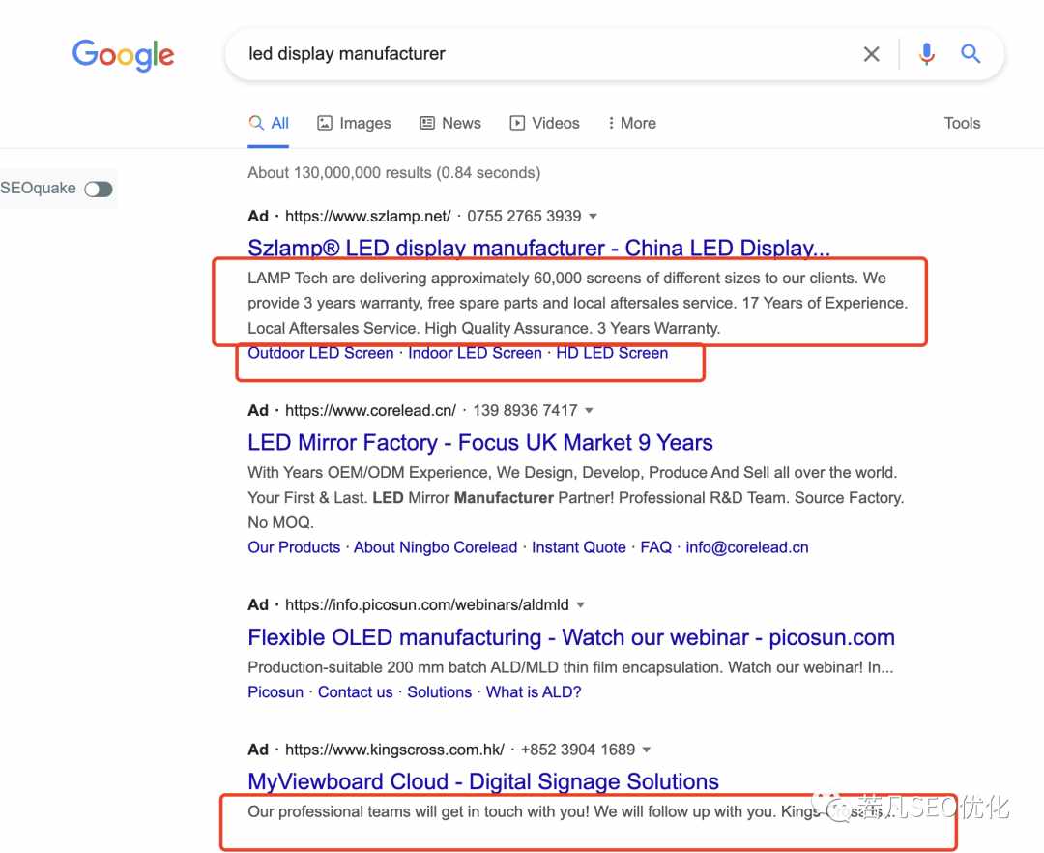Click the About 130,000,000 results text
The width and height of the screenshot is (1044, 853).
(394, 173)
